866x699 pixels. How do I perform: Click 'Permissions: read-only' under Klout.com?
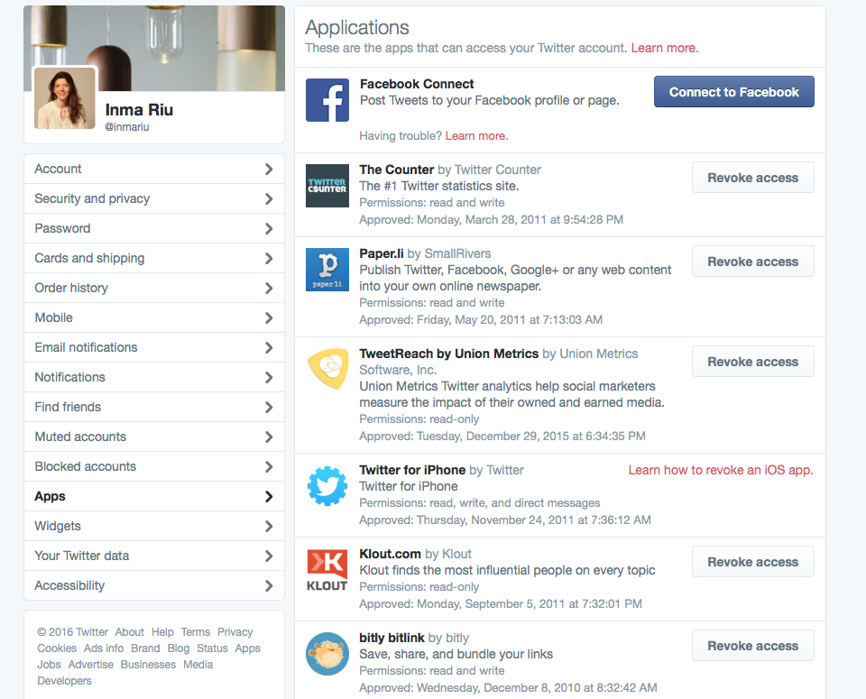click(419, 587)
